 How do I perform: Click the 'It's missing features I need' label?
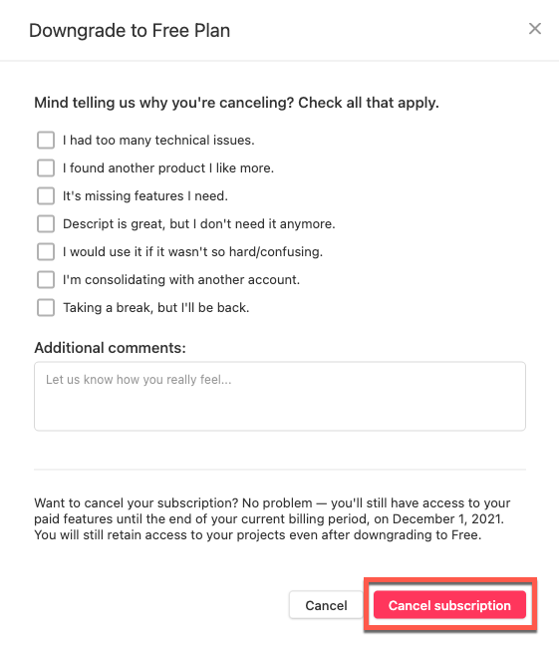click(x=145, y=195)
